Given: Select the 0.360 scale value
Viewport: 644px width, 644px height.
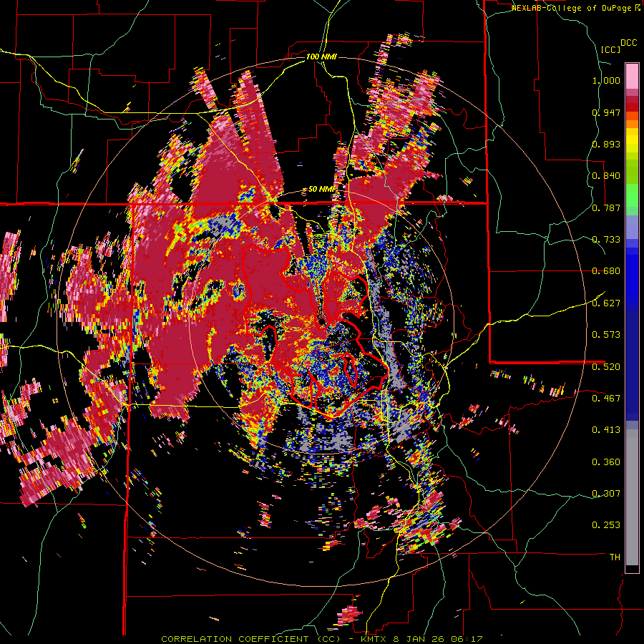Looking at the screenshot, I should [606, 462].
